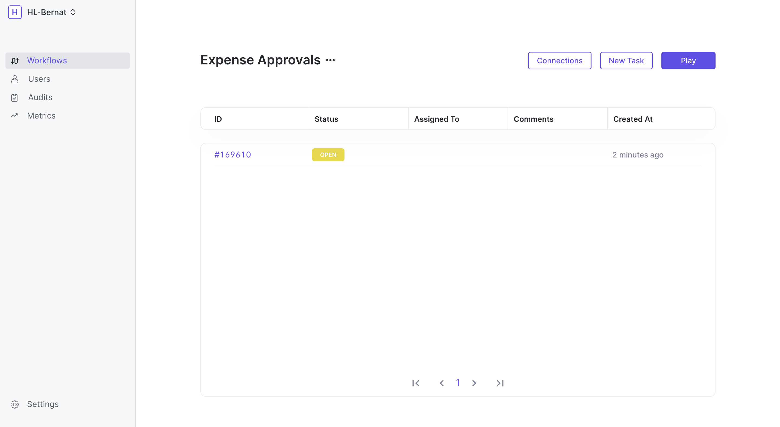Click the Assigned To column header
This screenshot has height=427, width=780.
click(437, 119)
